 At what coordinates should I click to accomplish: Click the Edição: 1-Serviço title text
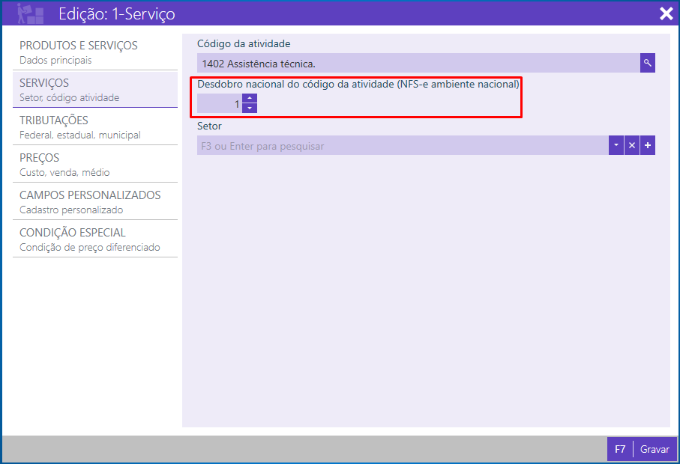117,13
